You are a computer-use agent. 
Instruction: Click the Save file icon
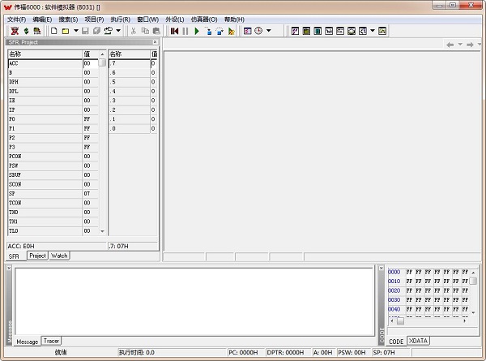pyautogui.click(x=86, y=31)
